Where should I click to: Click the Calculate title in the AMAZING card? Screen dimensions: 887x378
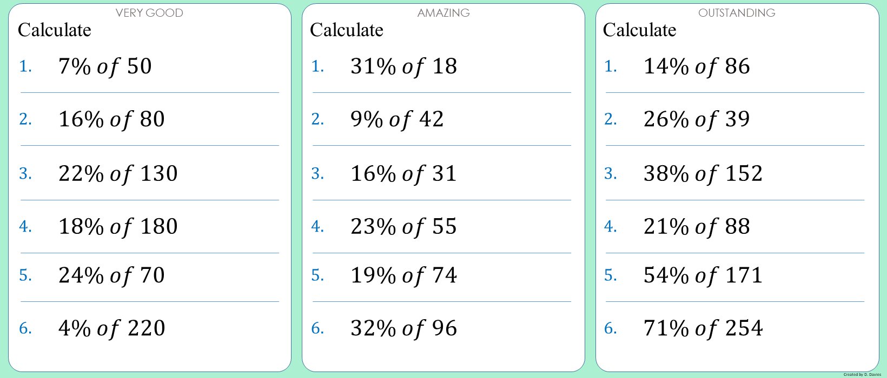[x=347, y=30]
